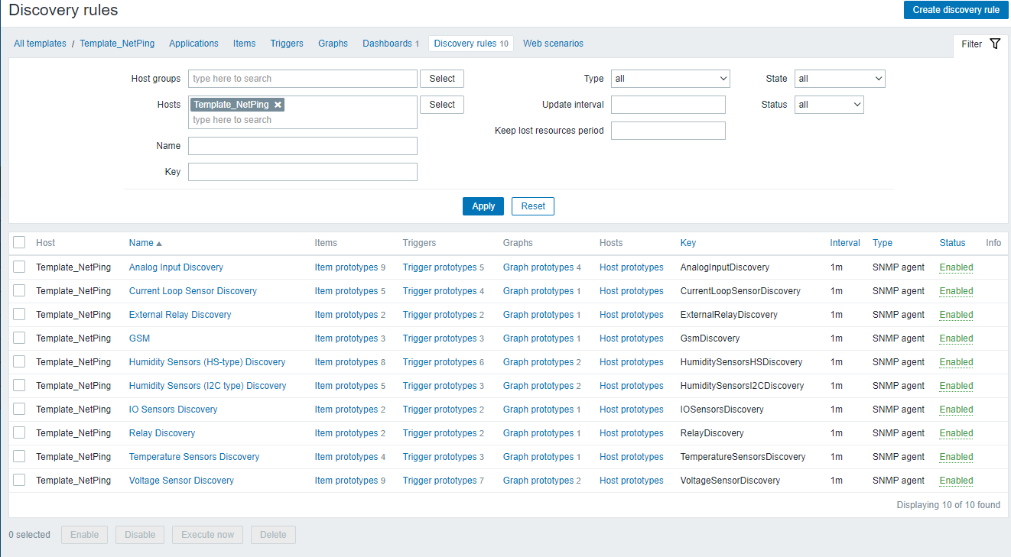Open the Status filter dropdown
1011x557 pixels.
click(x=828, y=105)
